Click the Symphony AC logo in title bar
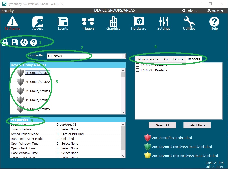Image resolution: width=228 pixels, height=169 pixels. 4,4
